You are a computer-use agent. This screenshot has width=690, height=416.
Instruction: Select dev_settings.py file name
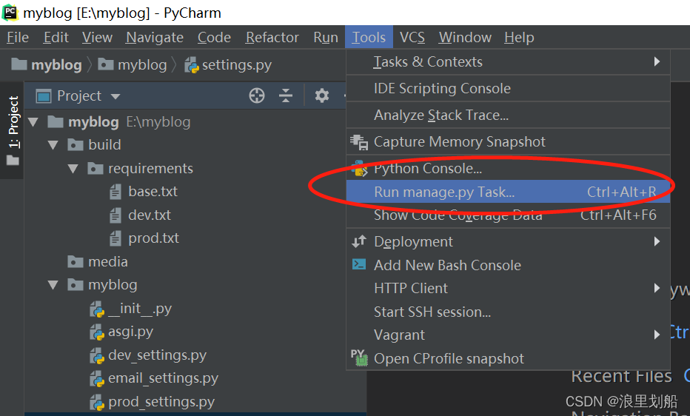pyautogui.click(x=158, y=355)
